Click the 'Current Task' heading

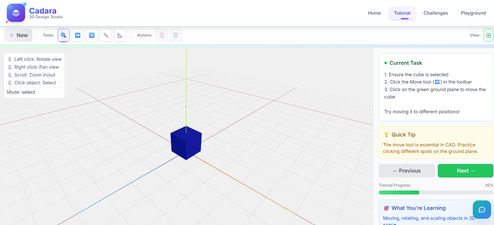coord(406,63)
